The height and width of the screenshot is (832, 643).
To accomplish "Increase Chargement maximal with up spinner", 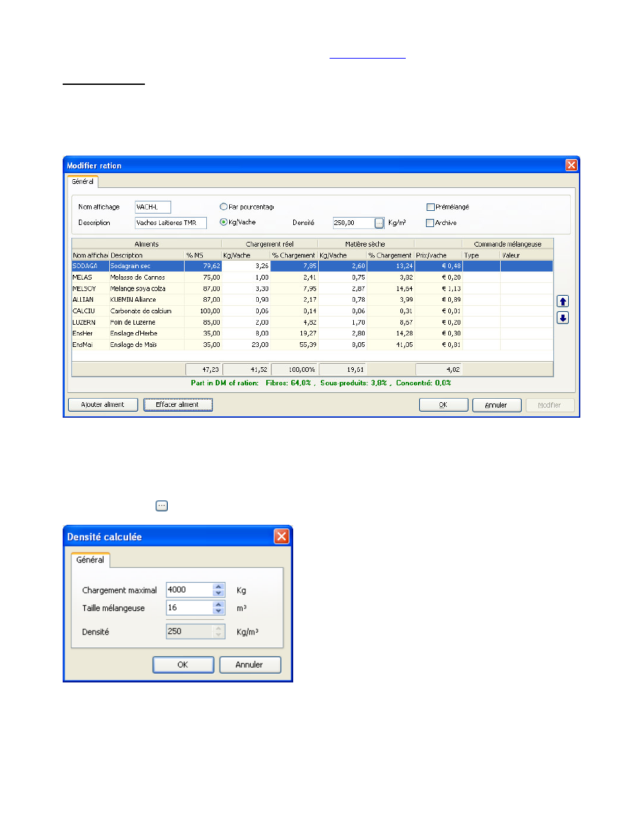I will coord(218,586).
